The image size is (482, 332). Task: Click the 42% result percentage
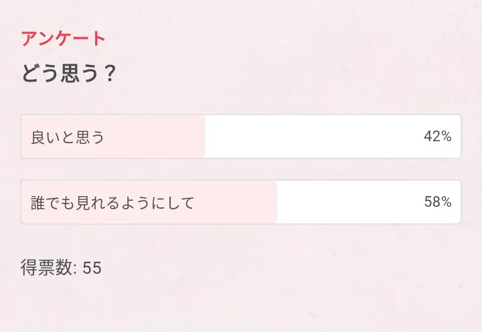point(437,137)
